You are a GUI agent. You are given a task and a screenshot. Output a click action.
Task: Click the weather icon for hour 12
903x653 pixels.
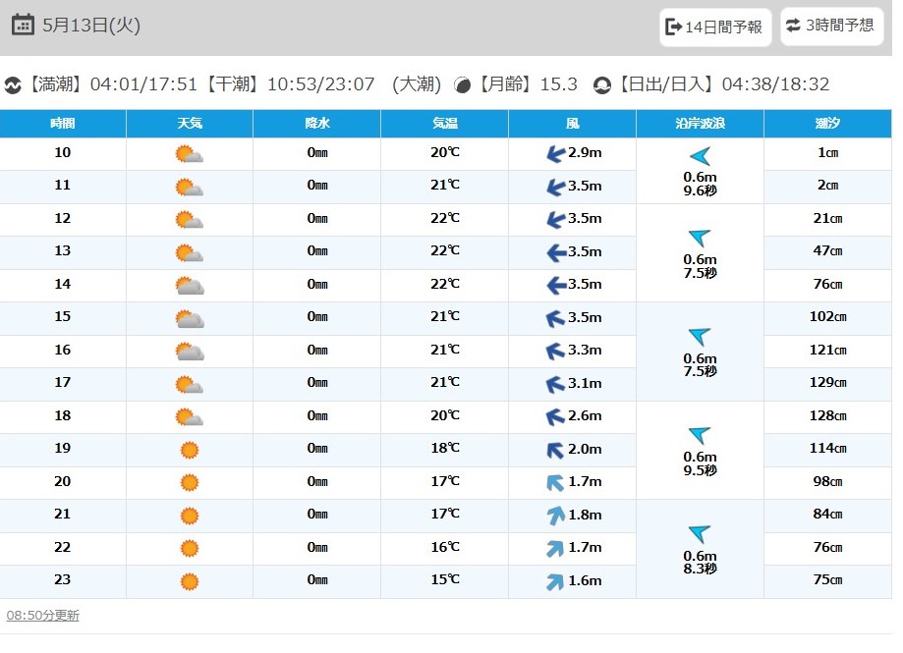pos(189,220)
